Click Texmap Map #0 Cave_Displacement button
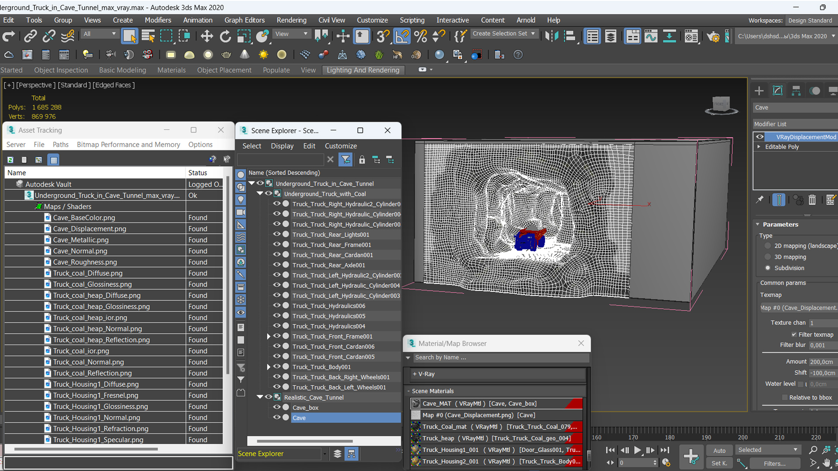 799,308
